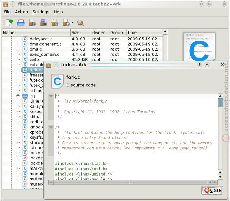Click the fork.c dialog title bar archive icon

pyautogui.click(x=49, y=65)
